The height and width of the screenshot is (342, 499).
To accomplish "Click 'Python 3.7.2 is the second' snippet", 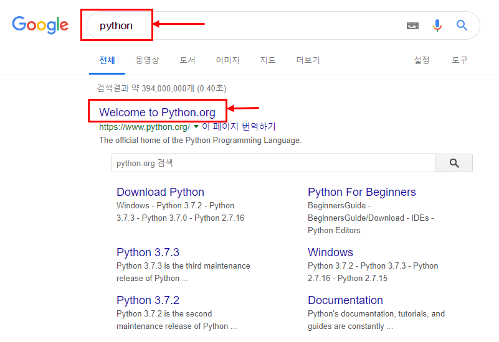I will coord(164,314).
